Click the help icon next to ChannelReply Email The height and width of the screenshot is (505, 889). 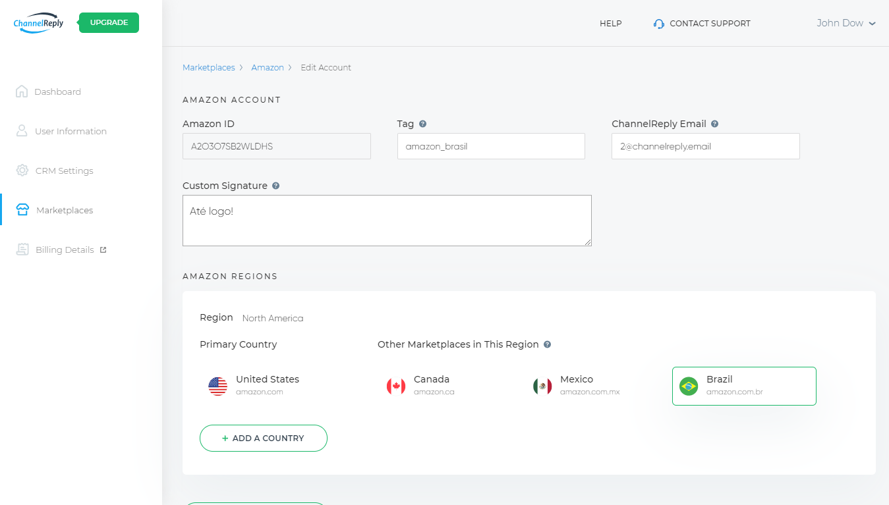(714, 124)
